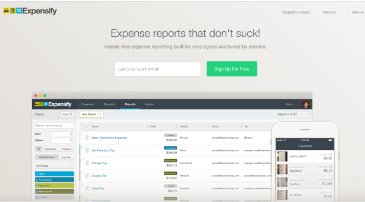Viewport: 365px width, 202px height.
Task: Click the report icon beside Chicago Trip
Action: [x=87, y=163]
